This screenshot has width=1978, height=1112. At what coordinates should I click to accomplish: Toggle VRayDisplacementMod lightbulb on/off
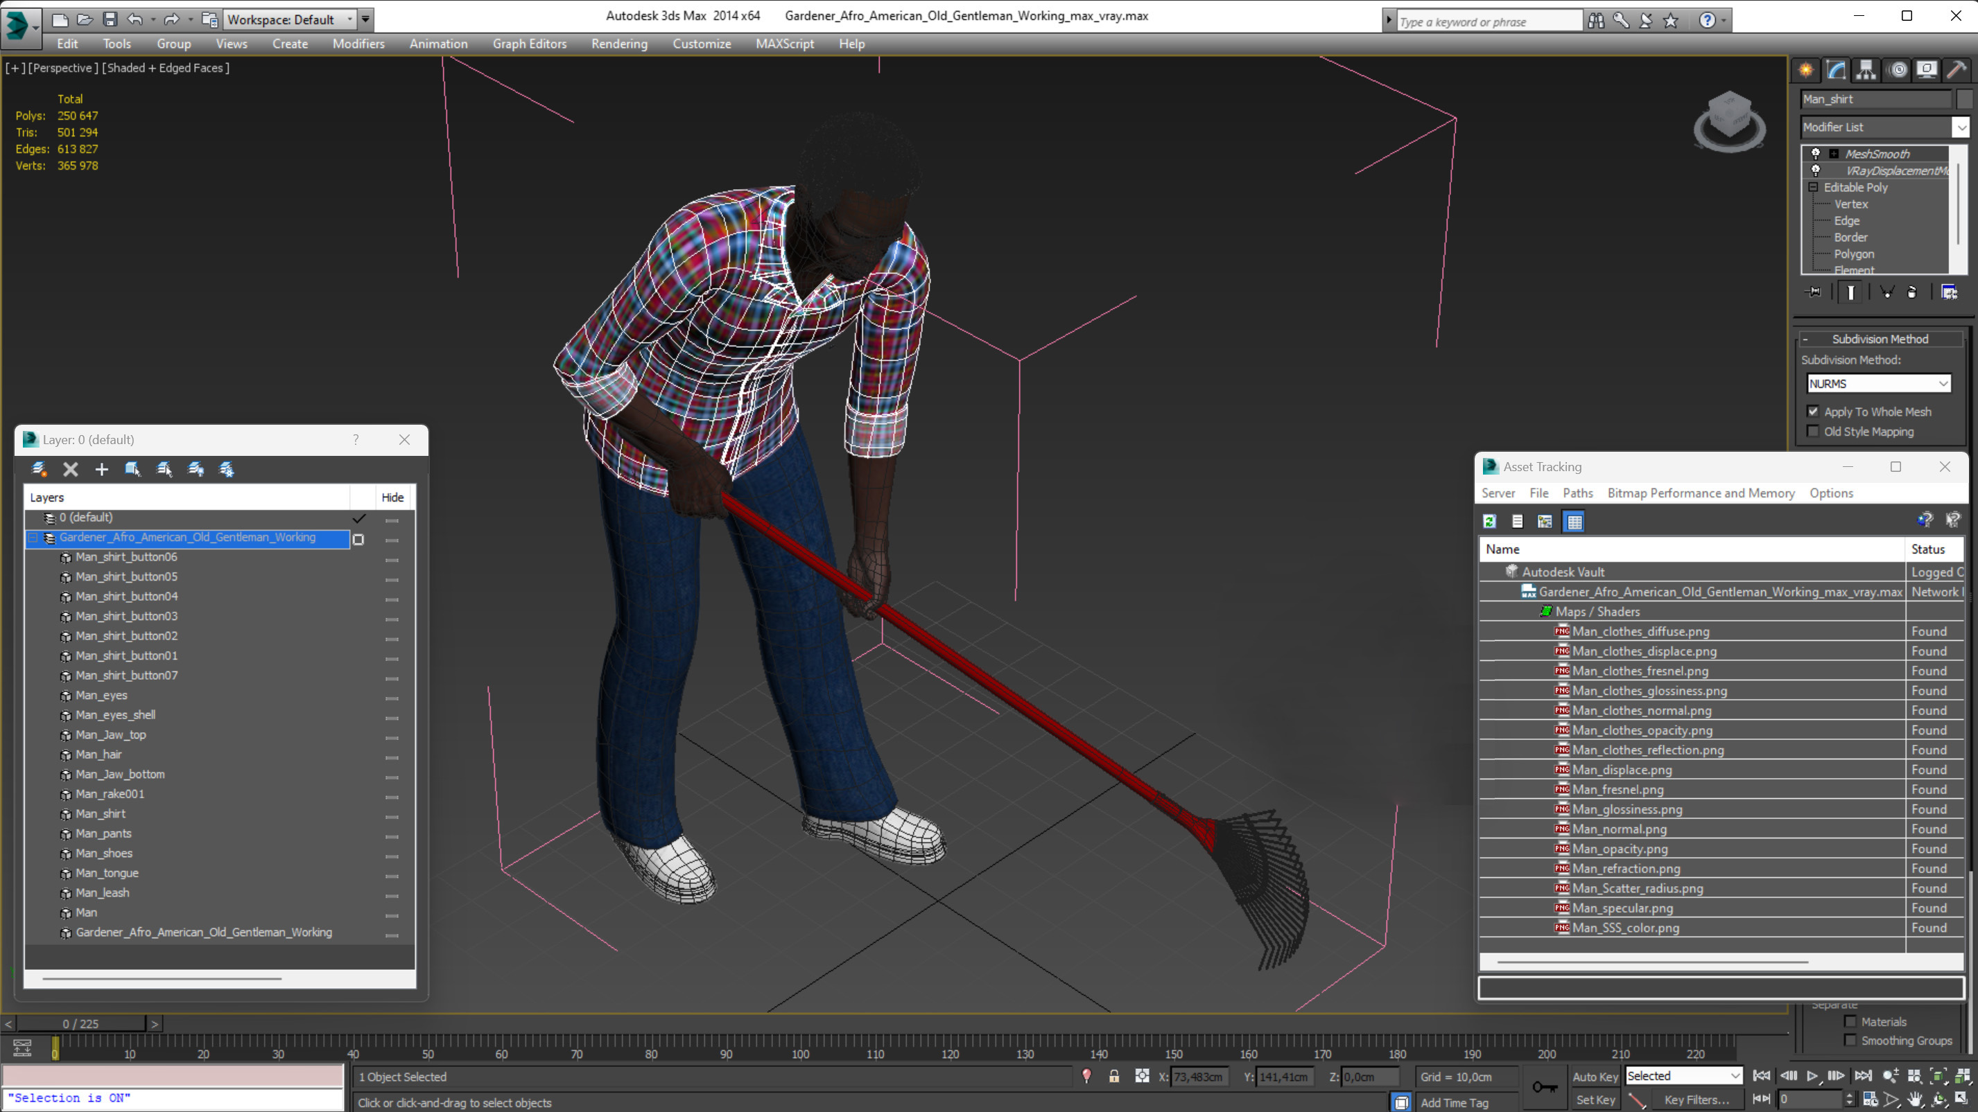[1816, 170]
